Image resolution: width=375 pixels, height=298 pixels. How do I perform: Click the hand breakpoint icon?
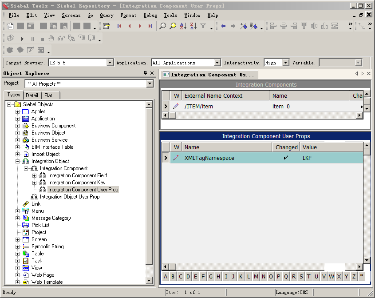(51, 38)
